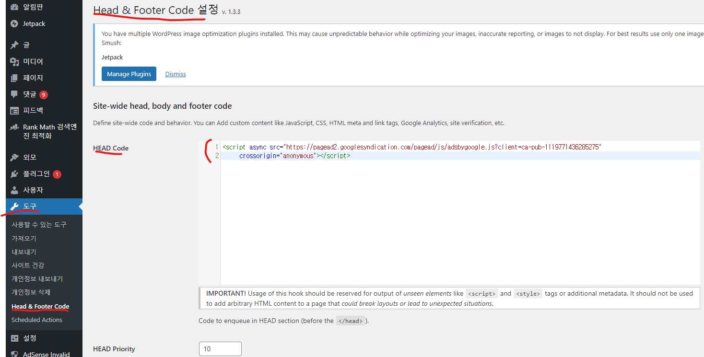Click the HEAD Priority number field
This screenshot has width=704, height=357.
pyautogui.click(x=220, y=349)
